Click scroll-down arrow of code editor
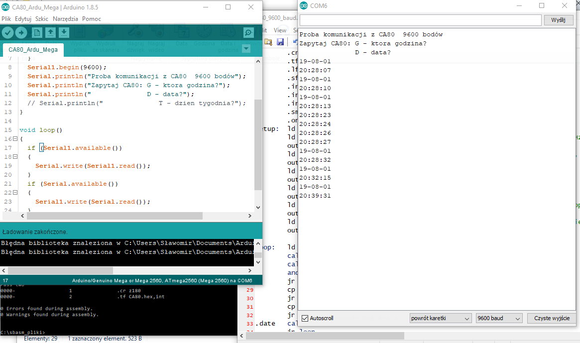 (x=258, y=208)
